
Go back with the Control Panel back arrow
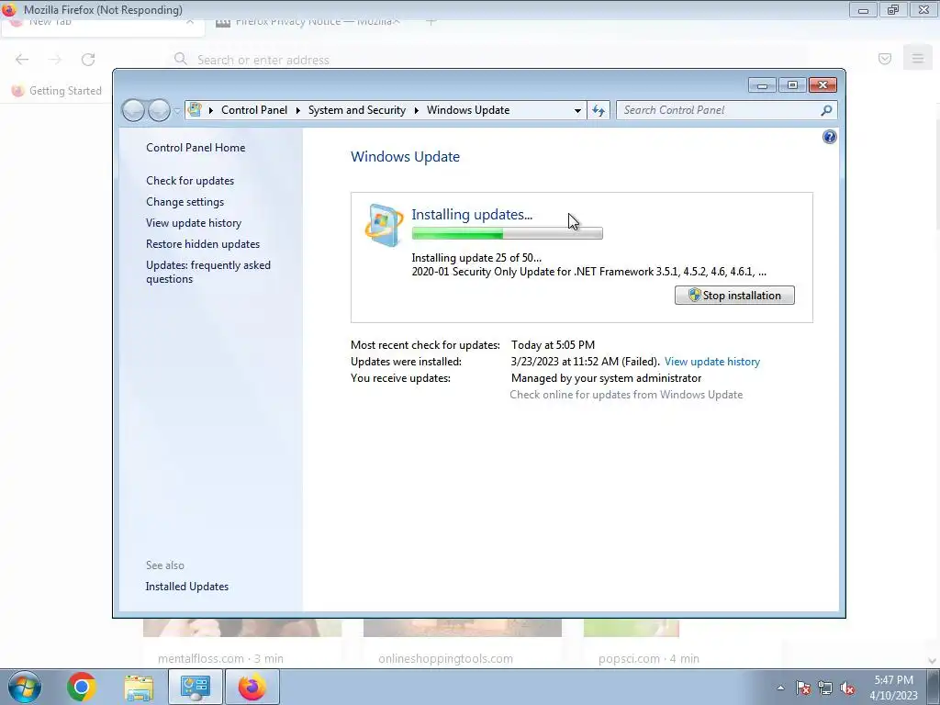(133, 110)
